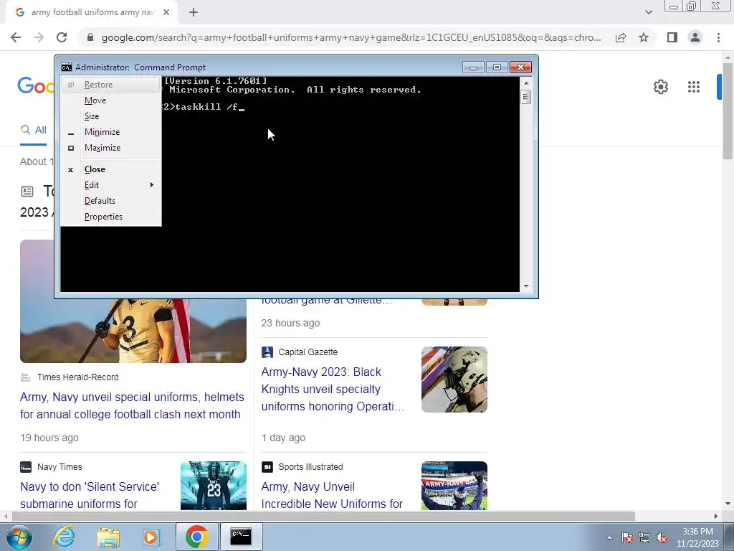
Task: Click the page scrollbar down arrow
Action: coord(728,504)
